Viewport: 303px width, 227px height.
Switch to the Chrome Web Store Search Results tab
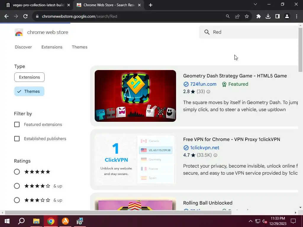109,5
